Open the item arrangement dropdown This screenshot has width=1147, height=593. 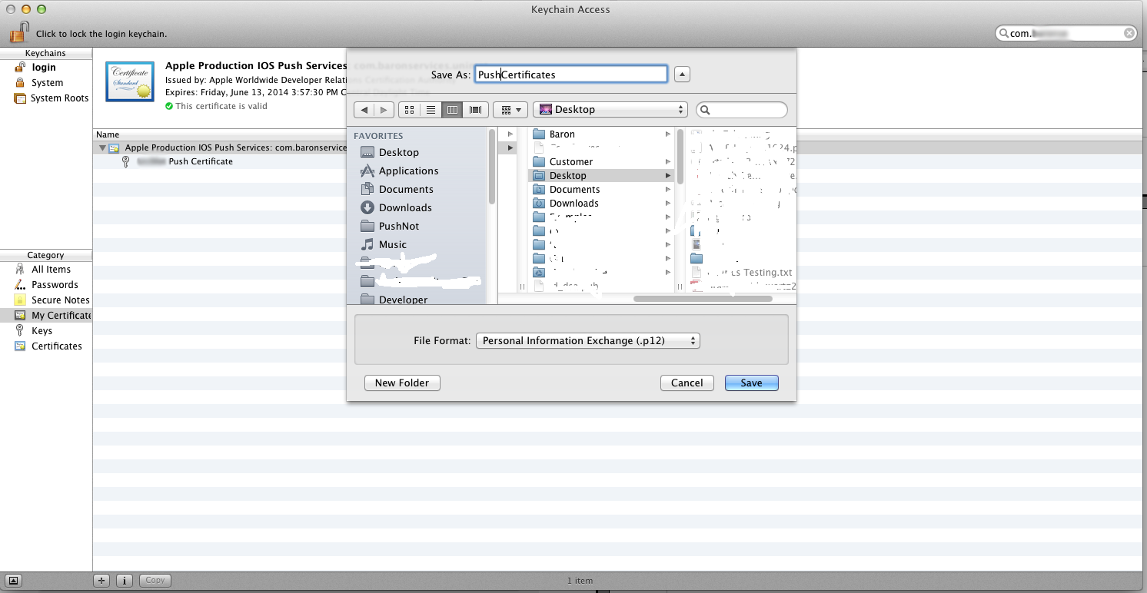510,110
